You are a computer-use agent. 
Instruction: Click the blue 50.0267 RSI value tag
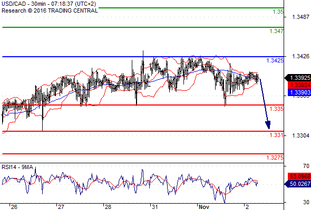[298, 184]
